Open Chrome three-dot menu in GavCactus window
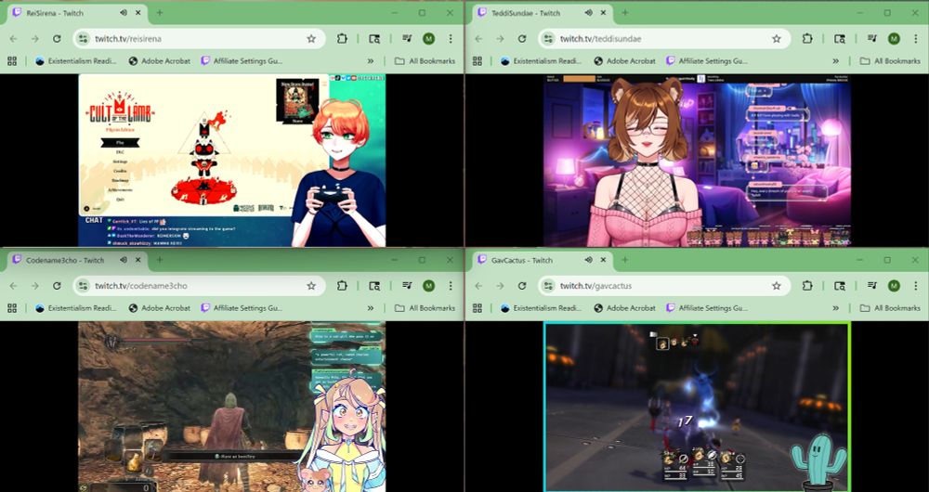Image resolution: width=929 pixels, height=492 pixels. click(x=915, y=285)
